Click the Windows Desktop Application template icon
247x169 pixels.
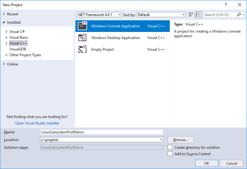click(82, 37)
